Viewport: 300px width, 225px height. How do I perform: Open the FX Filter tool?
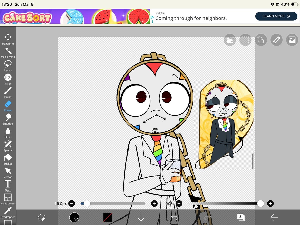coord(8,79)
